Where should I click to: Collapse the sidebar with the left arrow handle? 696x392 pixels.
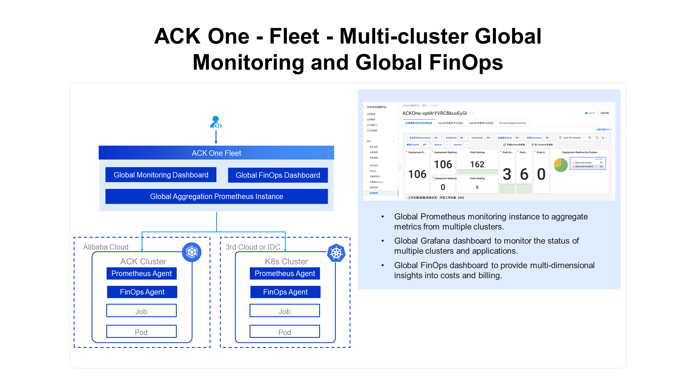(400, 166)
